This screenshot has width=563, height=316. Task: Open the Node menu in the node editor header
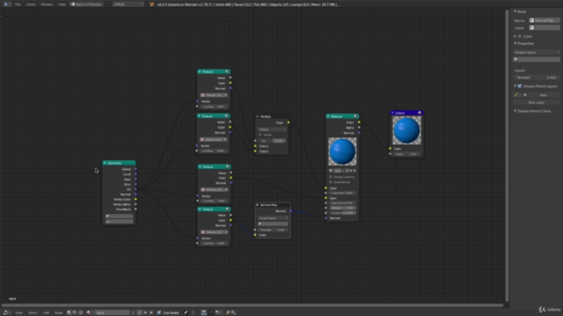coord(58,312)
